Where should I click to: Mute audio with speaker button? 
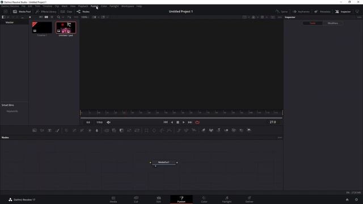pyautogui.click(x=108, y=122)
